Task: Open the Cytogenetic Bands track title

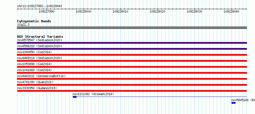Action: click(x=34, y=21)
